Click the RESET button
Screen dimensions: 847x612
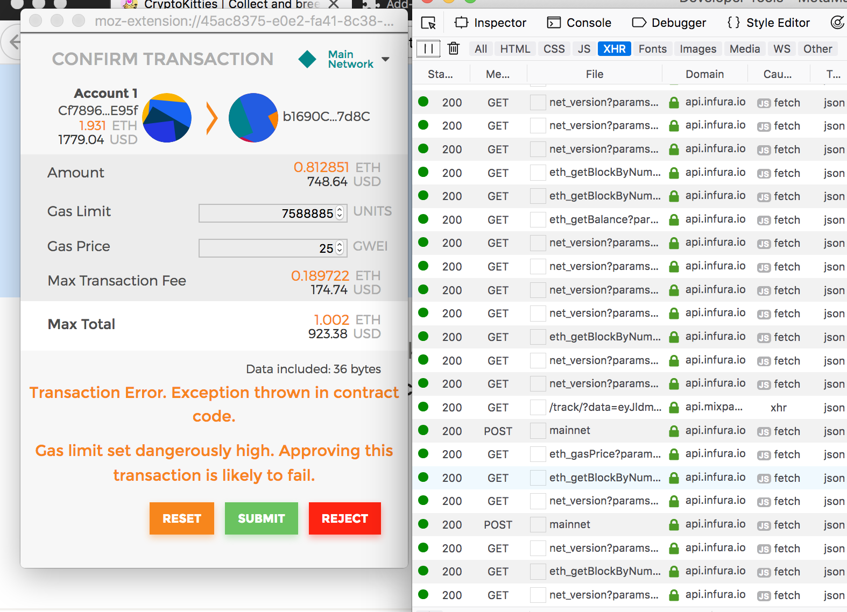[182, 518]
